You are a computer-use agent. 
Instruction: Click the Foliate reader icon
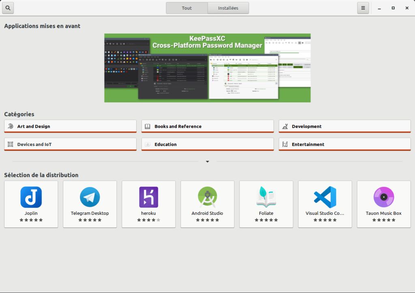[x=266, y=197]
